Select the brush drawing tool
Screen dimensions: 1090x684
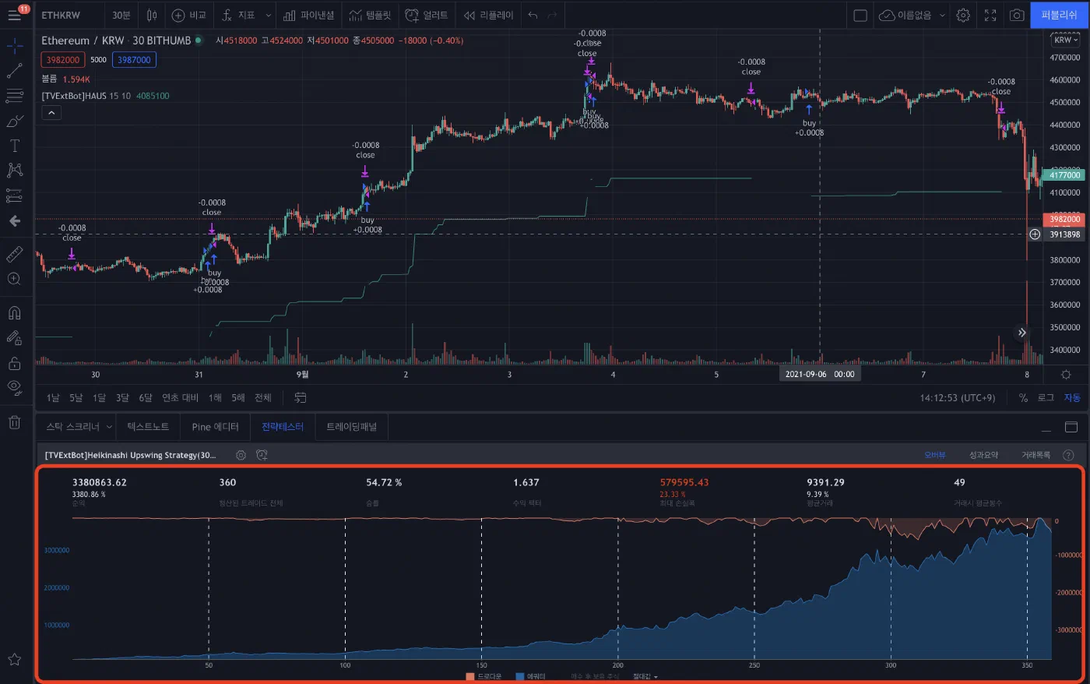point(14,122)
